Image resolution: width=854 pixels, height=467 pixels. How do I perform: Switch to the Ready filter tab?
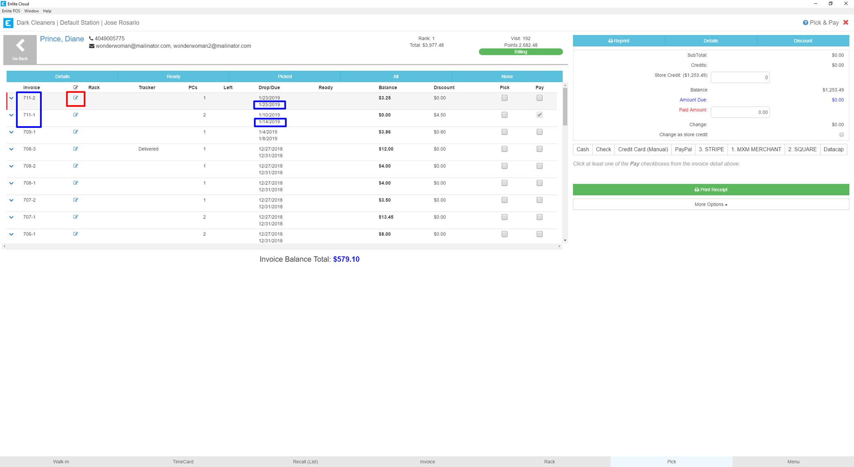pyautogui.click(x=173, y=76)
